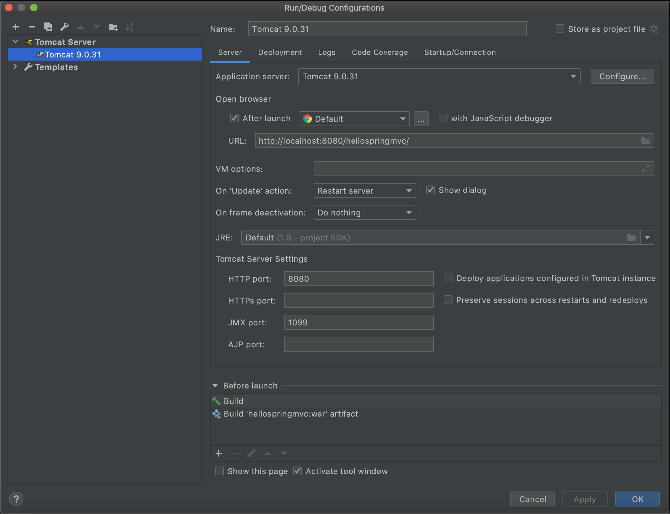Viewport: 670px width, 514px height.
Task: Toggle the After launch checkbox
Action: coord(234,118)
